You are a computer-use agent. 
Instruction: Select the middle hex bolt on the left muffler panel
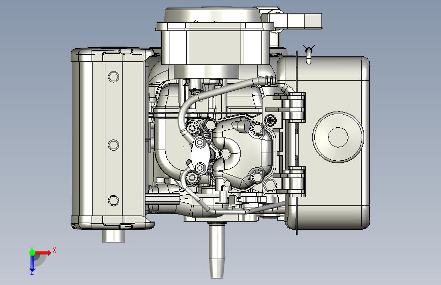click(113, 145)
